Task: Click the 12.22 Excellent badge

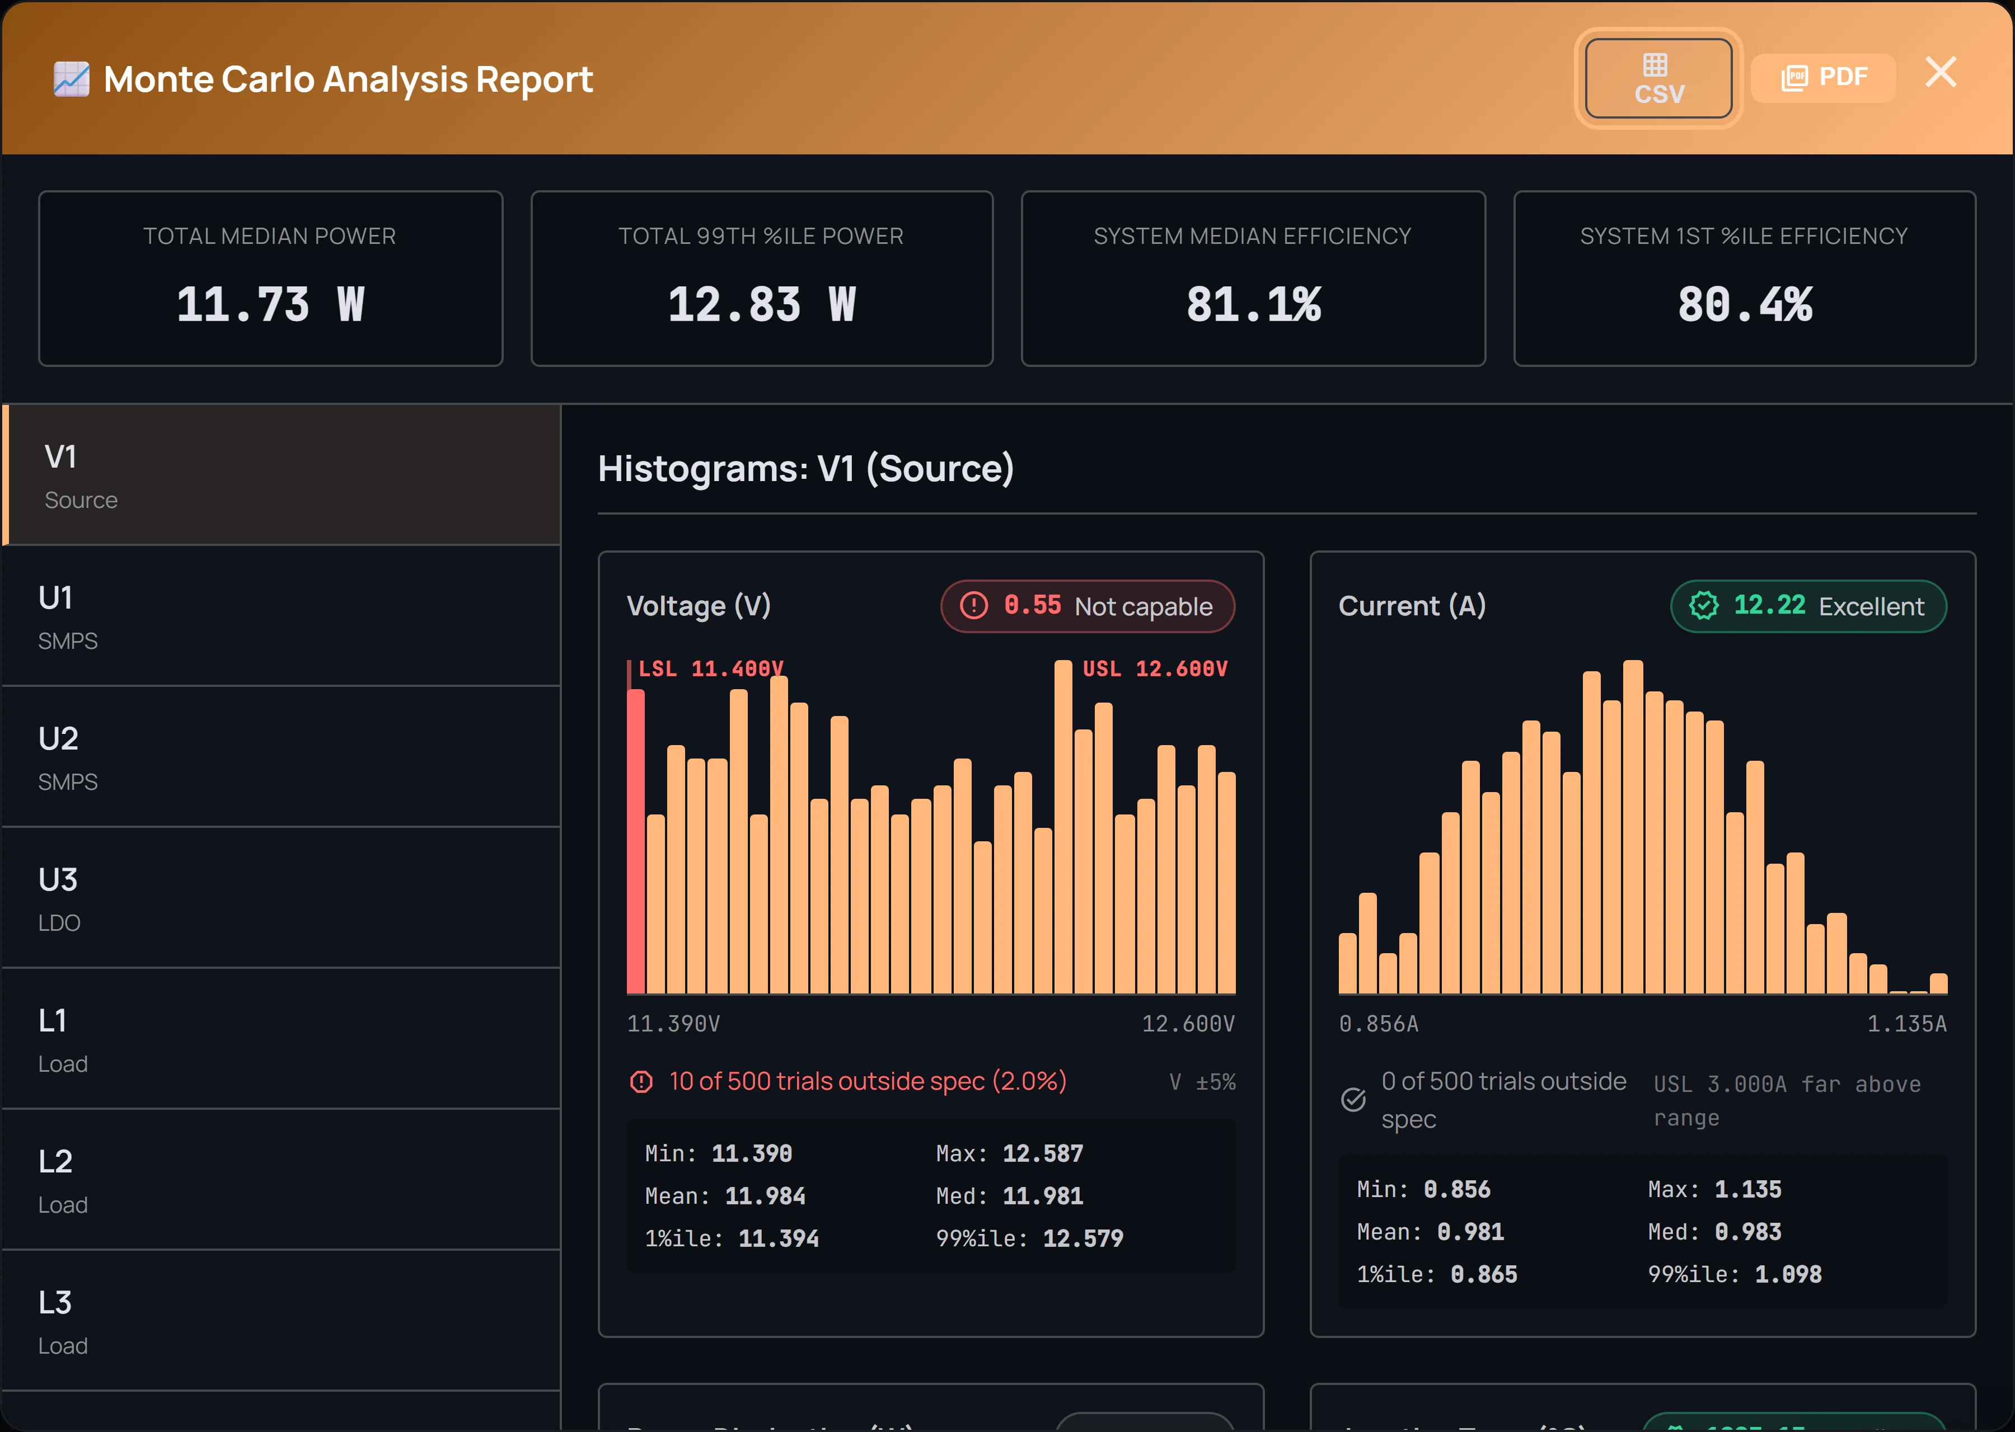Action: coord(1808,606)
